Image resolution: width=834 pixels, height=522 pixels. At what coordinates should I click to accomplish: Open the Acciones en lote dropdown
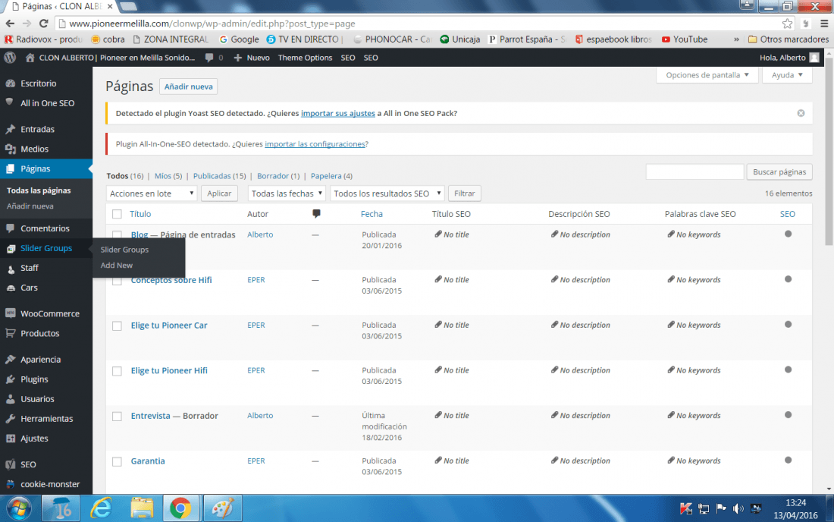pos(152,193)
